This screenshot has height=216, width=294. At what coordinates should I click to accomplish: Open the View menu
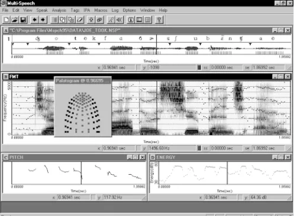(x=28, y=10)
